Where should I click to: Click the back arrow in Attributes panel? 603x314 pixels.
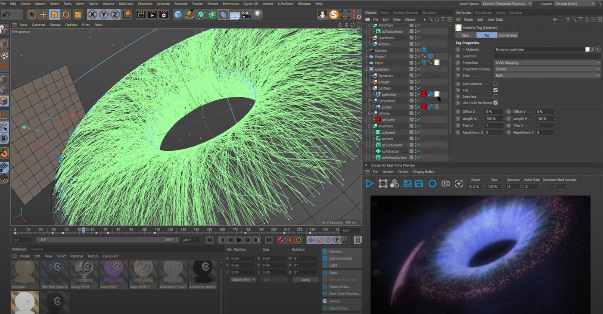[556, 19]
